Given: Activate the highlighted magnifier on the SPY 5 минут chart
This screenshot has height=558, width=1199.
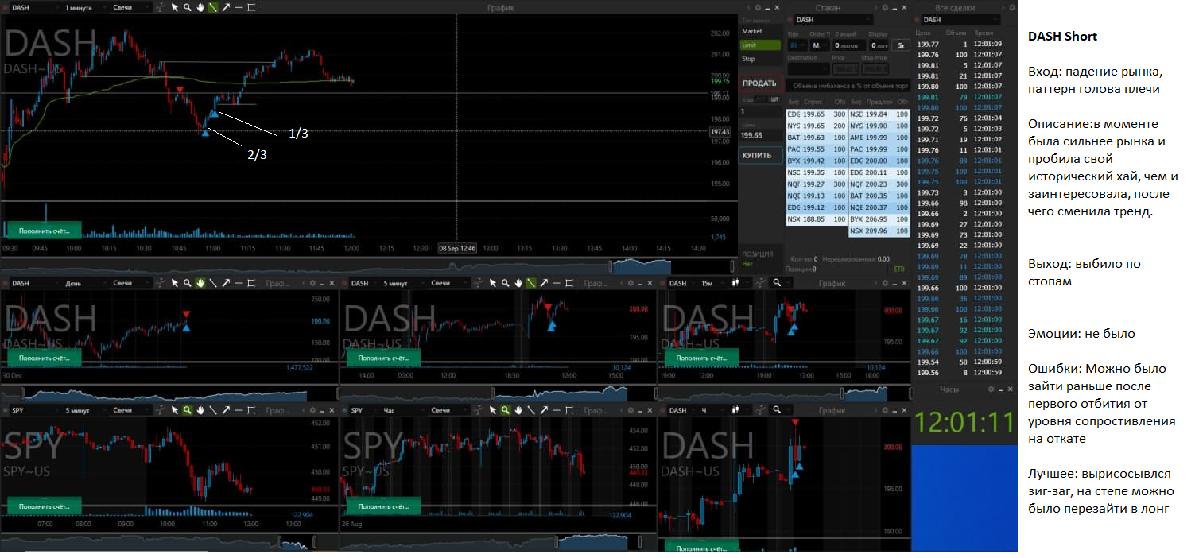Looking at the screenshot, I should 188,410.
